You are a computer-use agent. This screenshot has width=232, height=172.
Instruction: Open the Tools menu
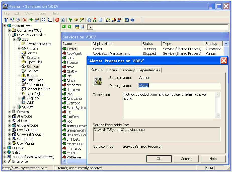(x=42, y=13)
